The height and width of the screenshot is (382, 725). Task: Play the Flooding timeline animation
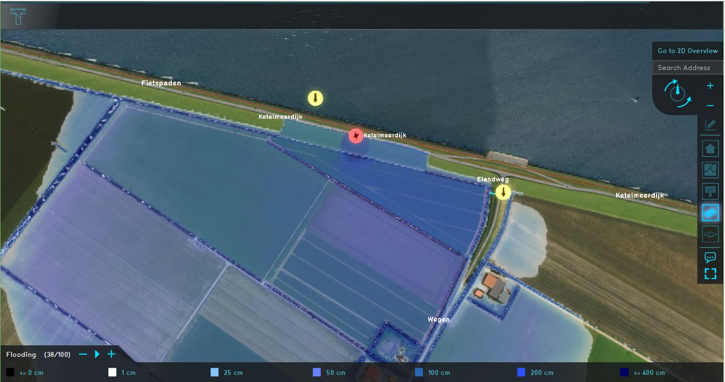pos(97,354)
